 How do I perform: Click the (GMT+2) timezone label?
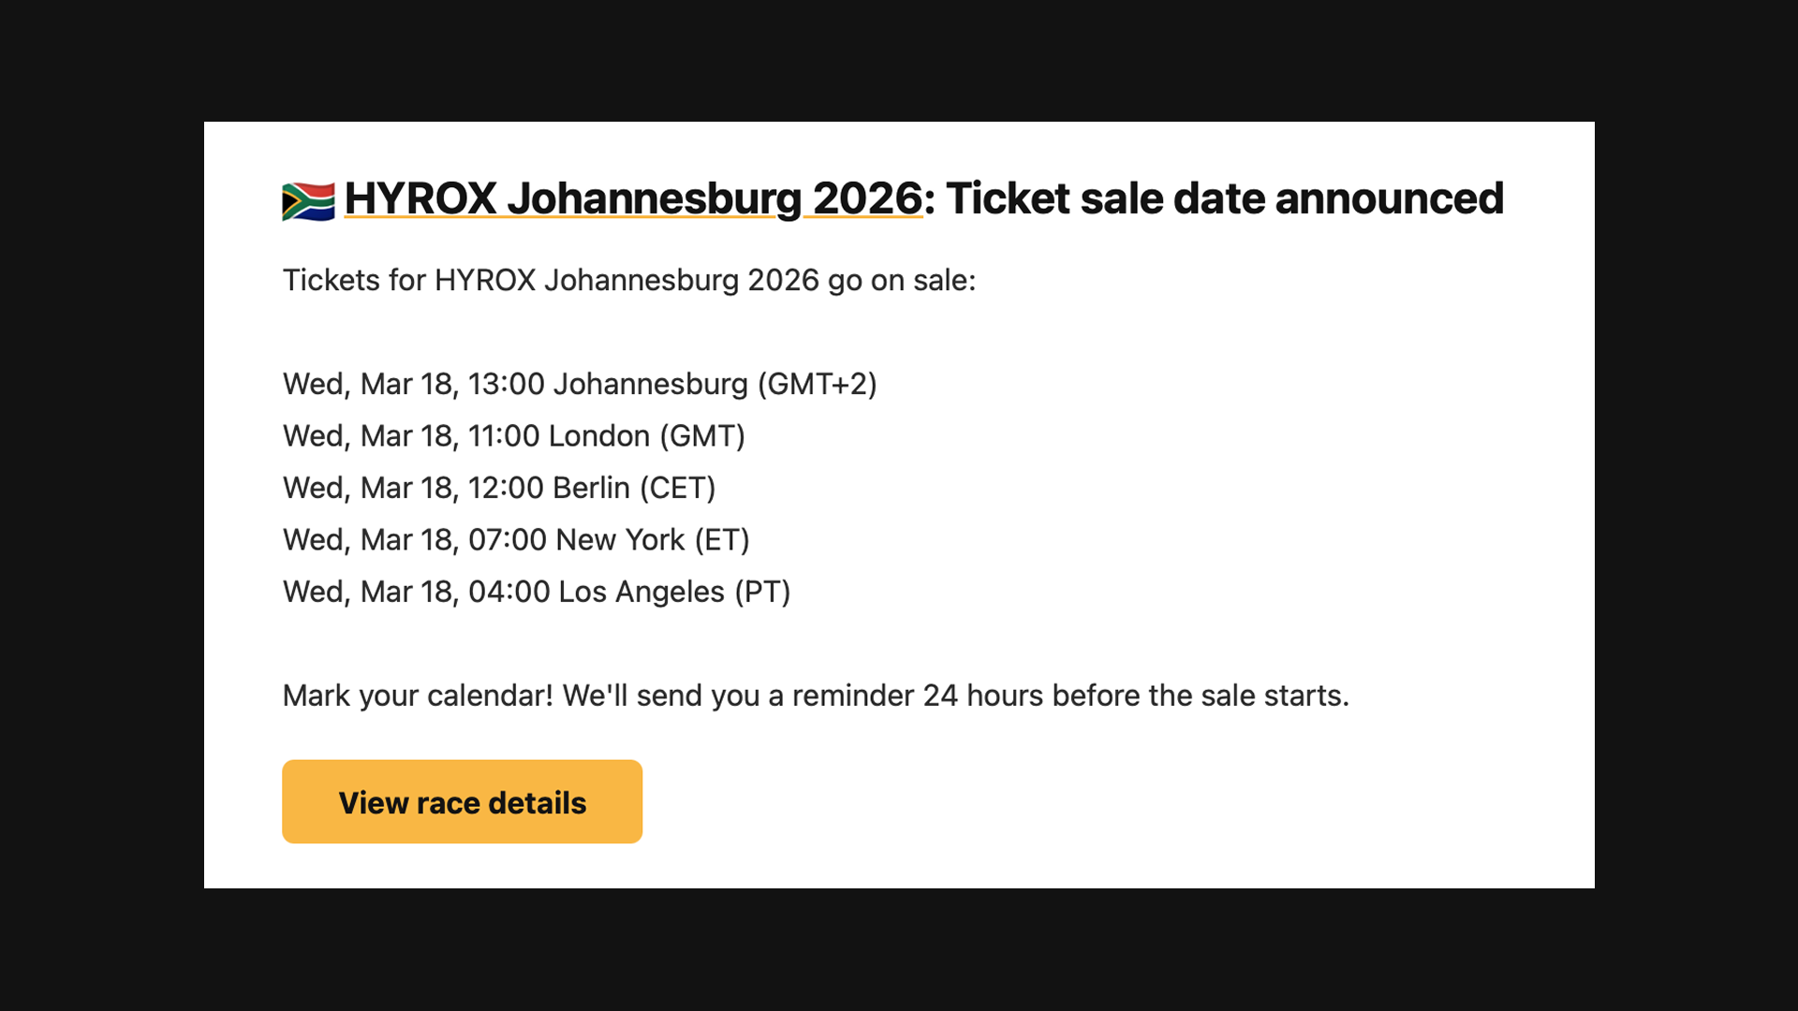(817, 384)
